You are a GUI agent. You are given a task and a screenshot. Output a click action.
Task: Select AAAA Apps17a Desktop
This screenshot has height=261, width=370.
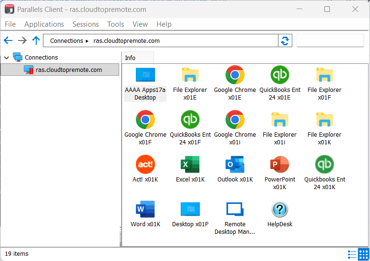[145, 75]
